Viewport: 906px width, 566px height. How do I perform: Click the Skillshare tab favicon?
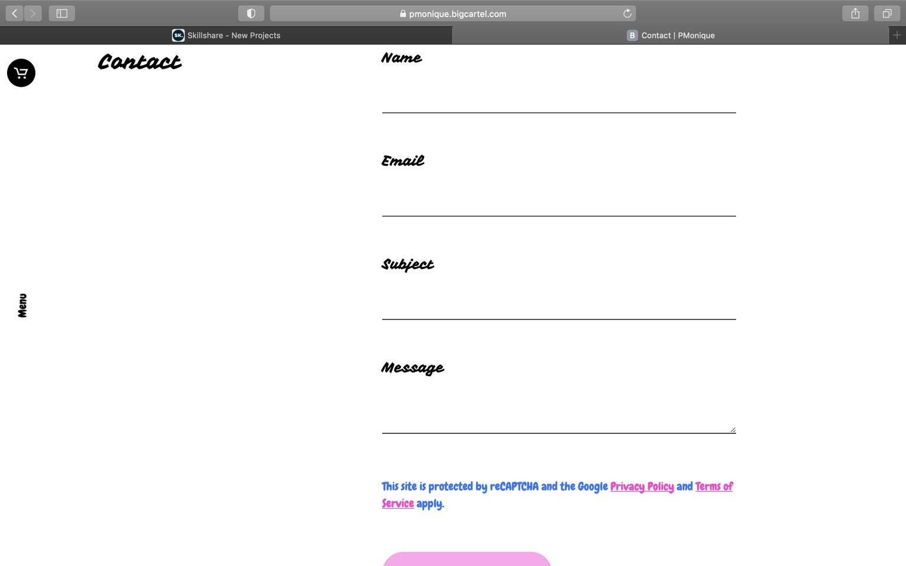tap(178, 35)
